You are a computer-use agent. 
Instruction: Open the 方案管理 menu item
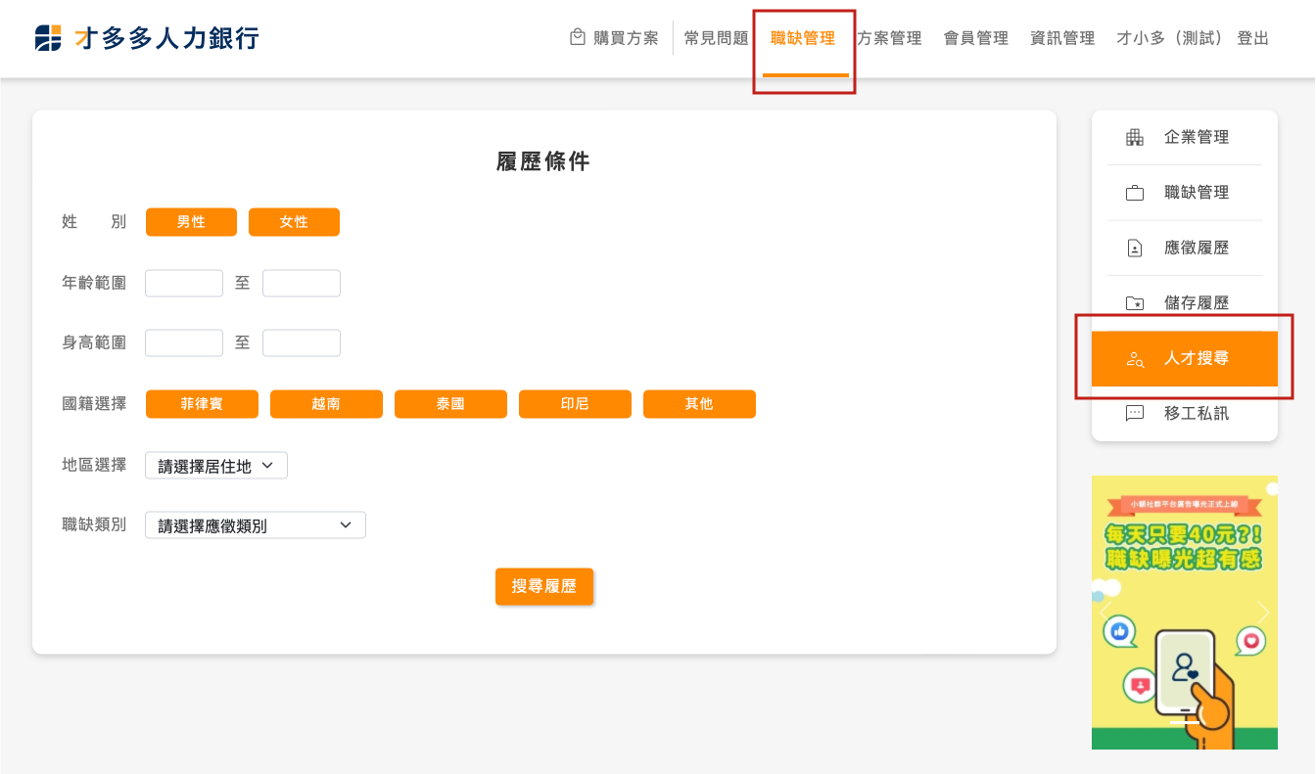889,38
